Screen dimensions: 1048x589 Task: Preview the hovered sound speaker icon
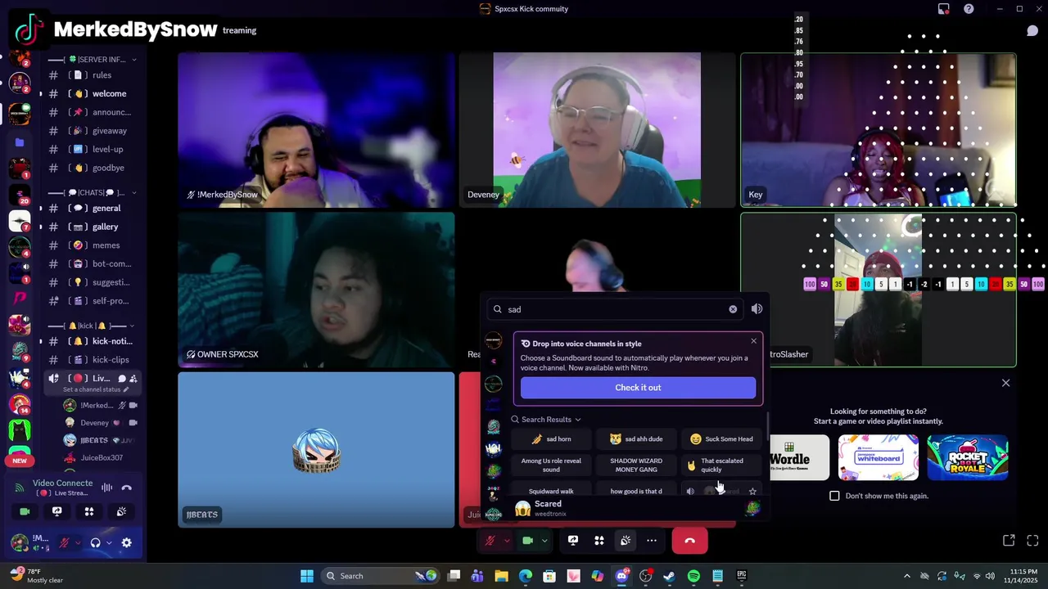tap(690, 492)
